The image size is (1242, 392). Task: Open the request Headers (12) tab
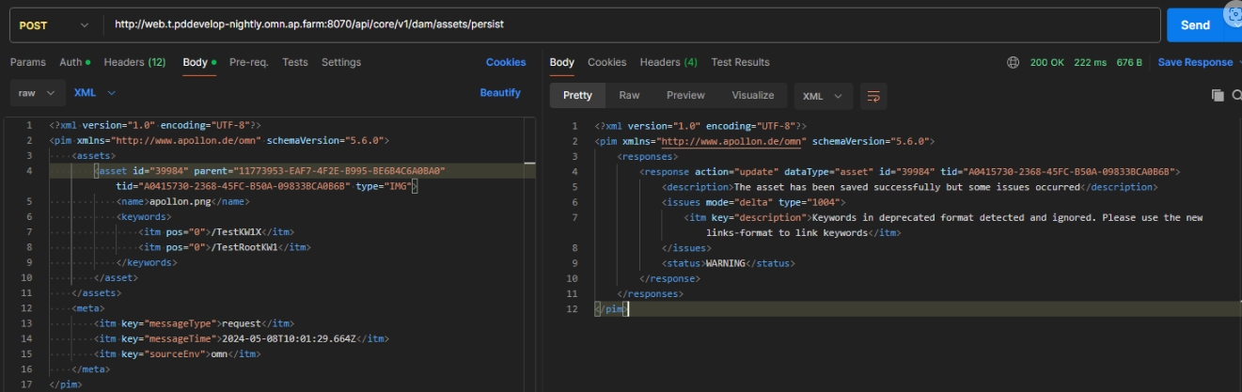(x=134, y=63)
